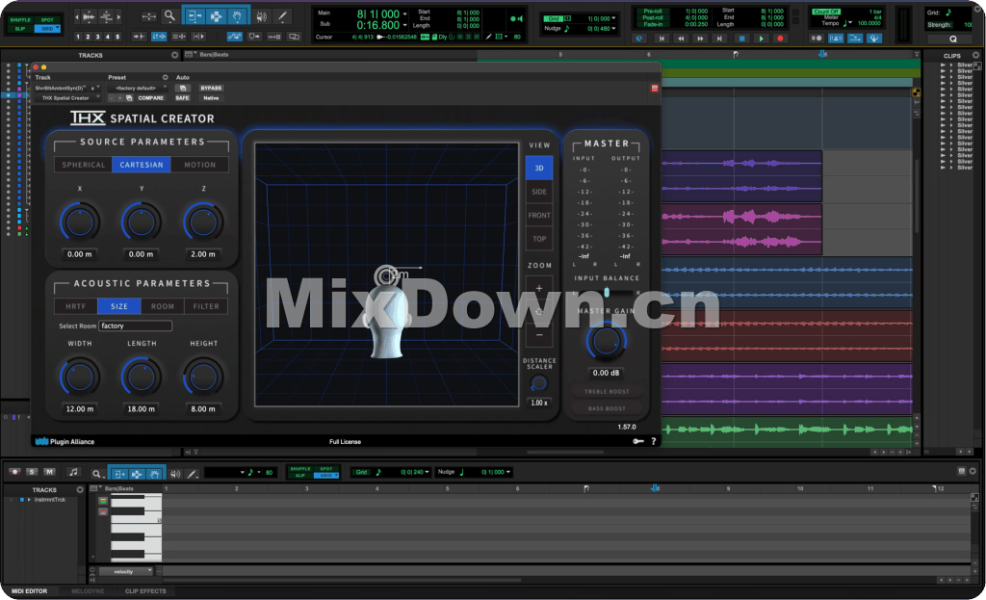
Task: Select the TOP view button
Action: click(x=539, y=239)
